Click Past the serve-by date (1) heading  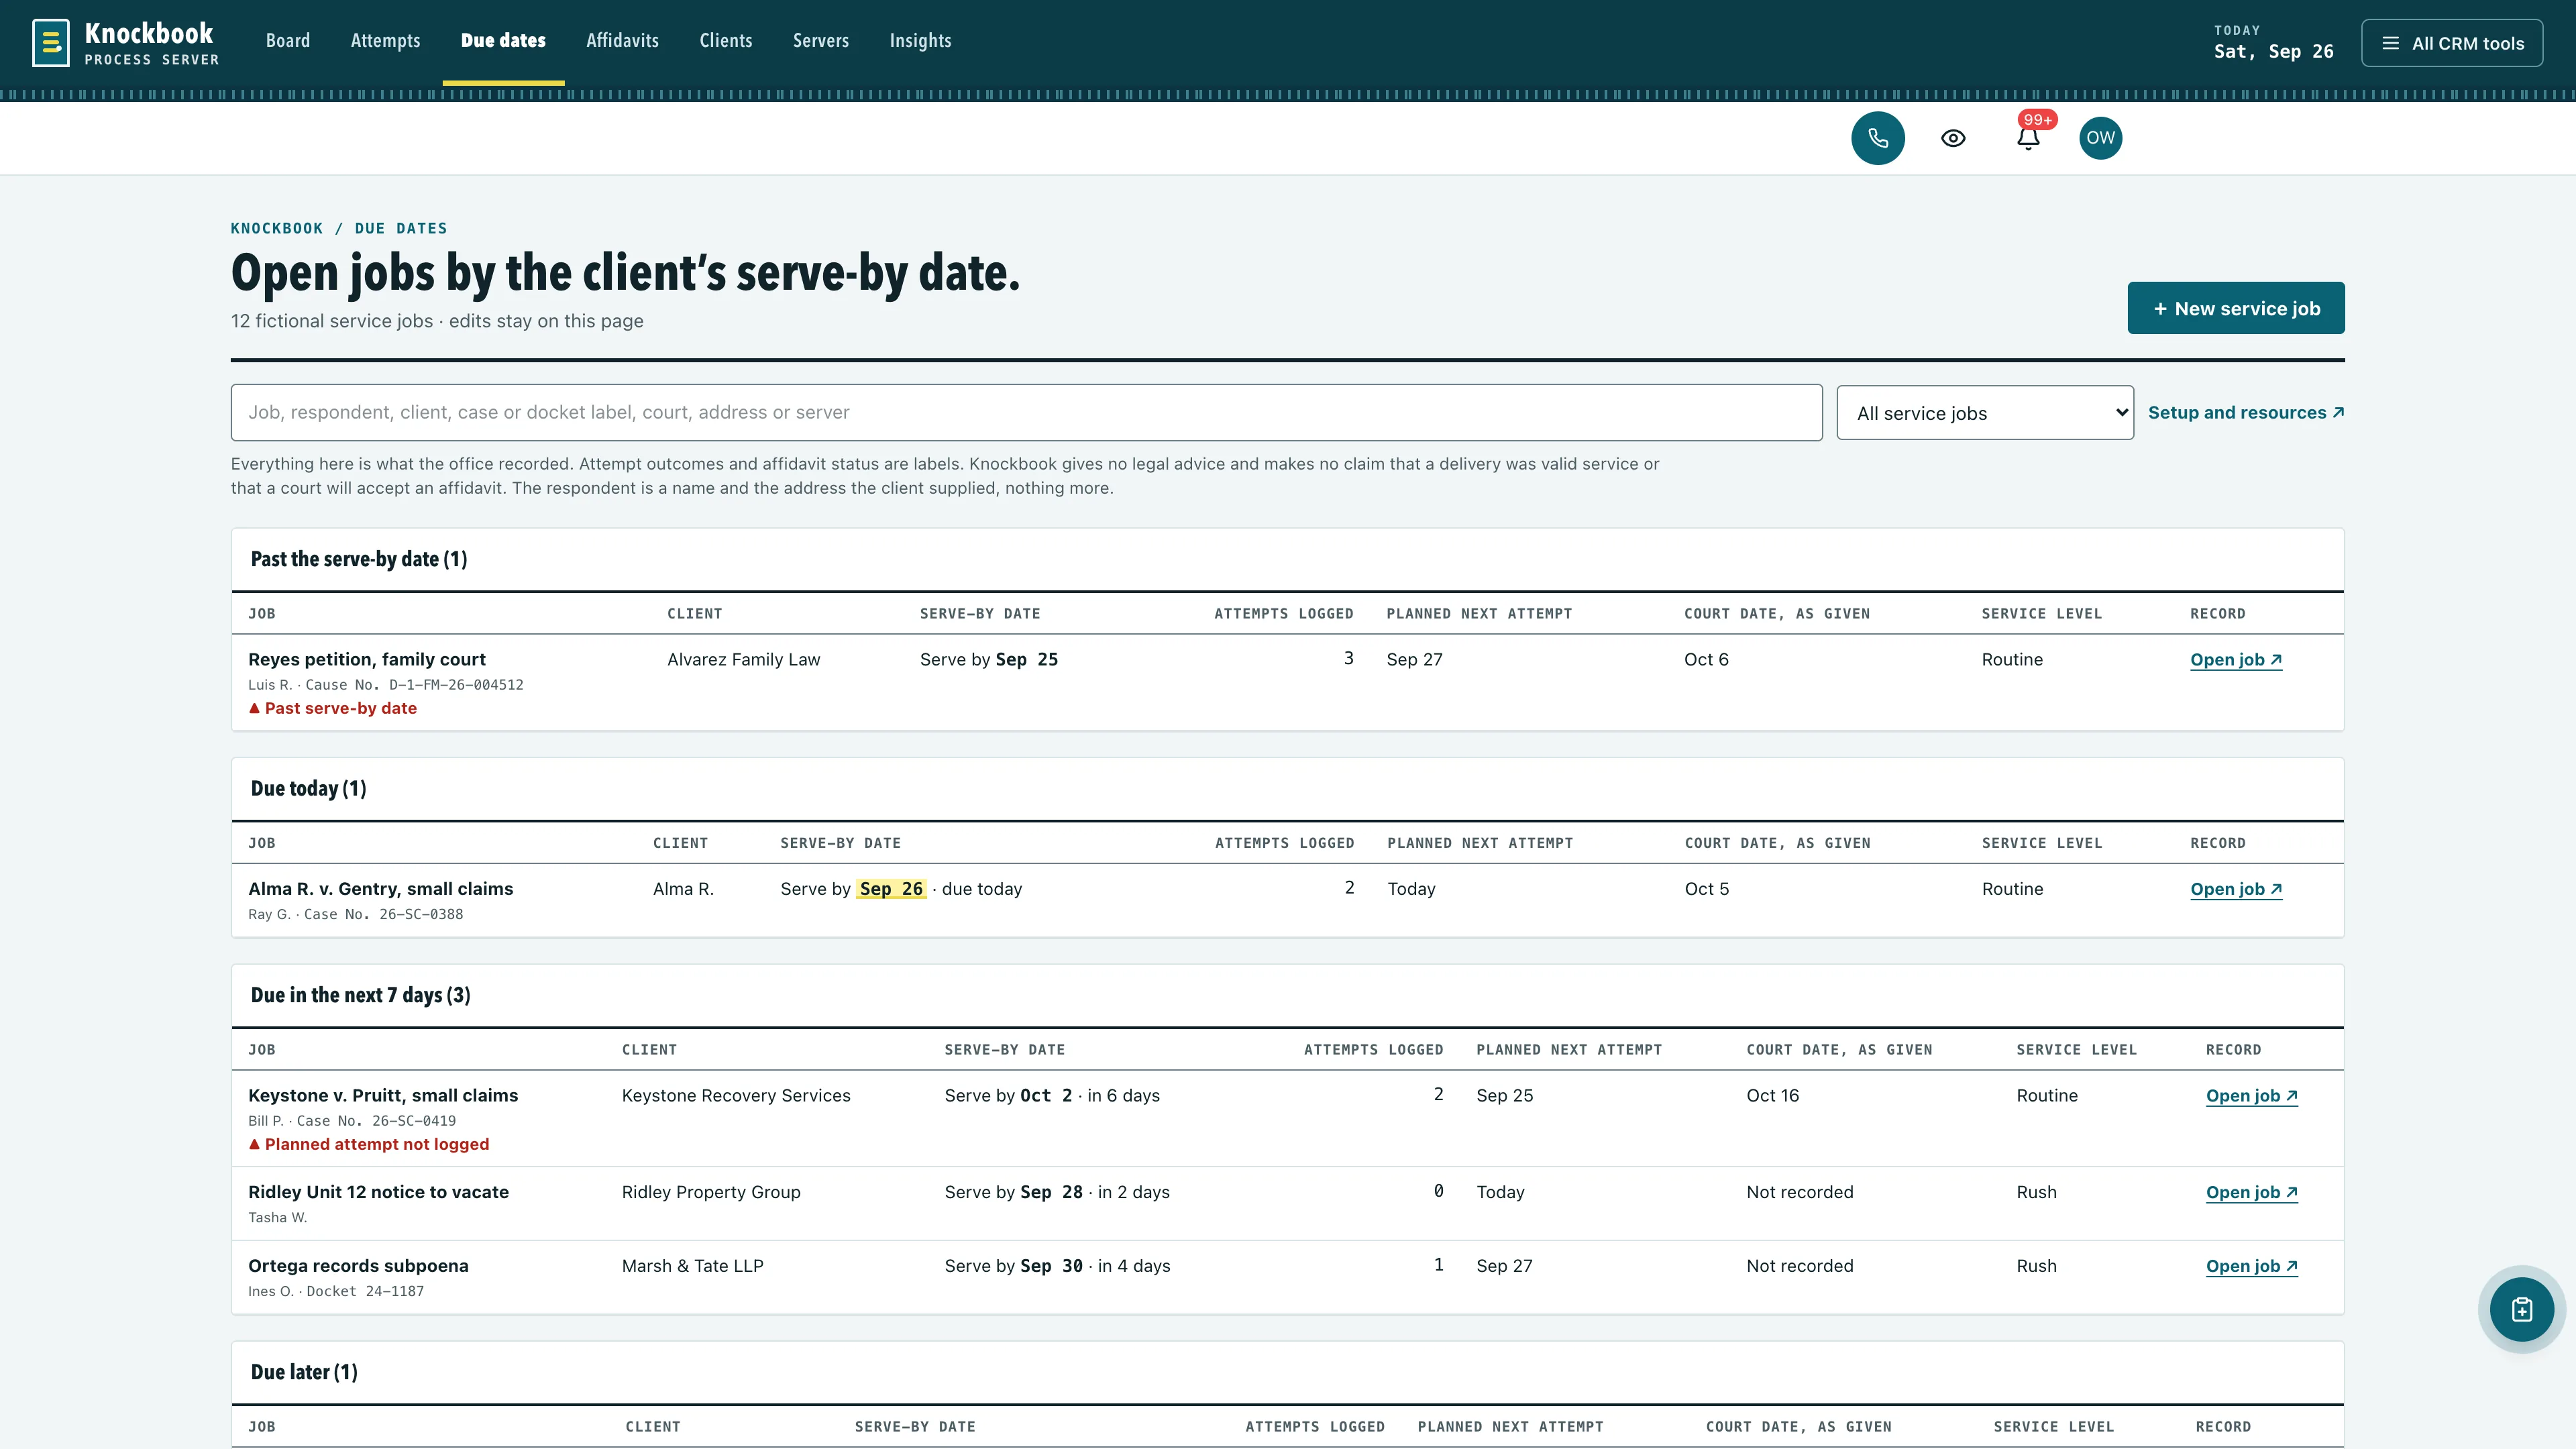[359, 559]
